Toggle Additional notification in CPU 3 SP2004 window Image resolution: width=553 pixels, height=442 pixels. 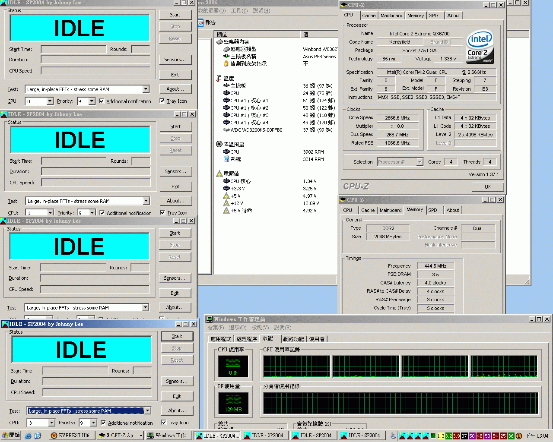point(104,423)
